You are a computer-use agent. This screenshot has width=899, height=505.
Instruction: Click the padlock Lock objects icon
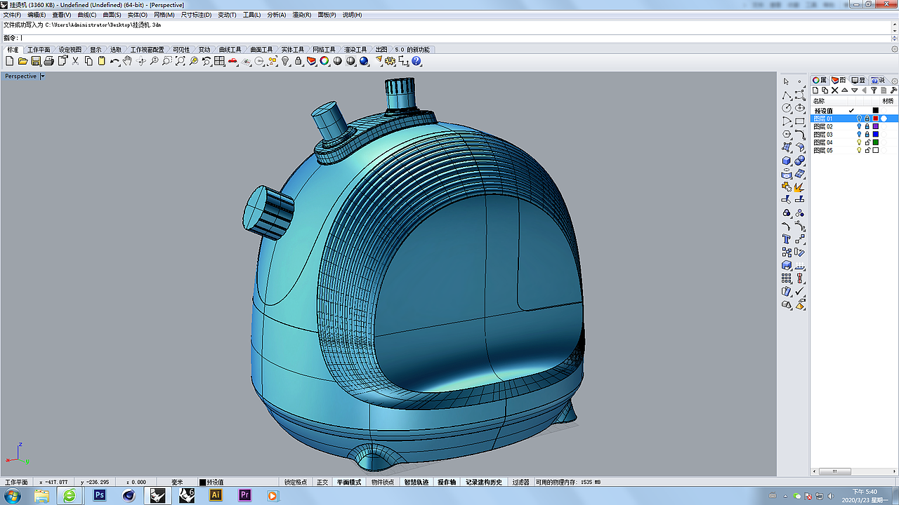(298, 61)
